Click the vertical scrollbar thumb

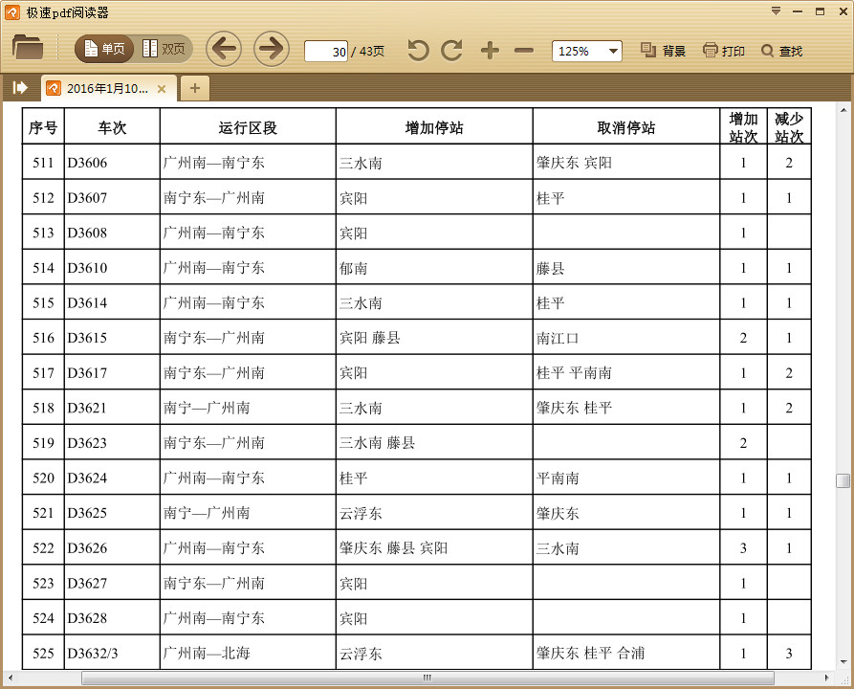843,480
